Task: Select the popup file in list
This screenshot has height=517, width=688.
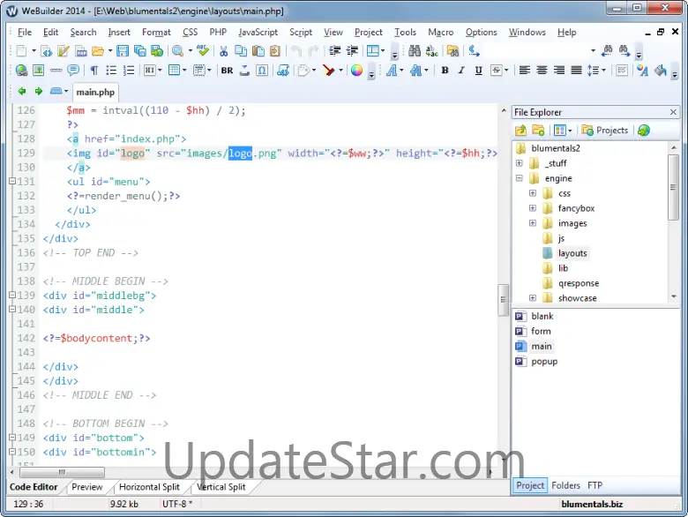Action: click(544, 362)
